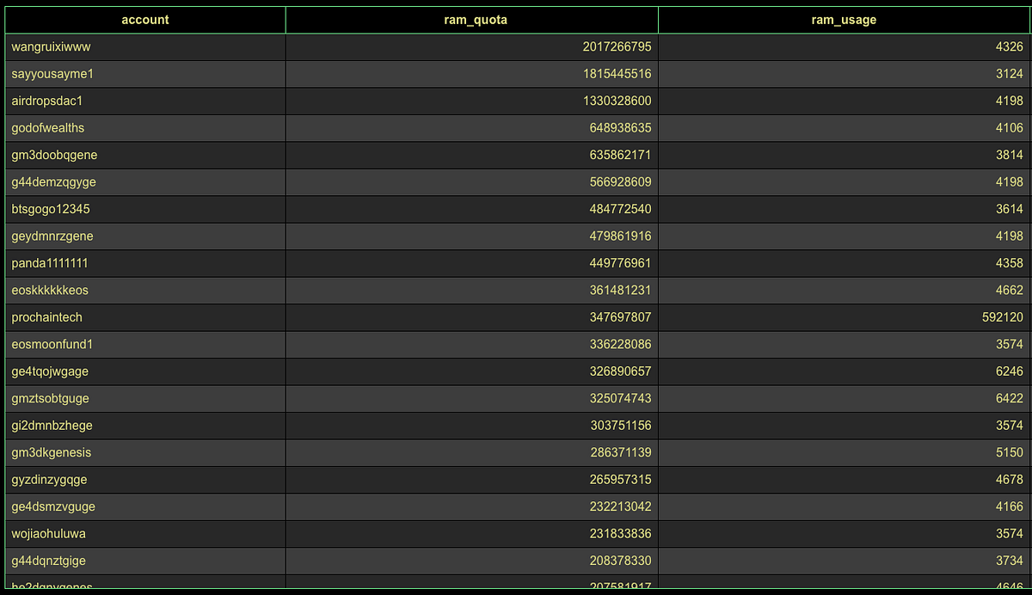Click ram_quota value 347697807
Screen dimensions: 1032x595
[620, 318]
